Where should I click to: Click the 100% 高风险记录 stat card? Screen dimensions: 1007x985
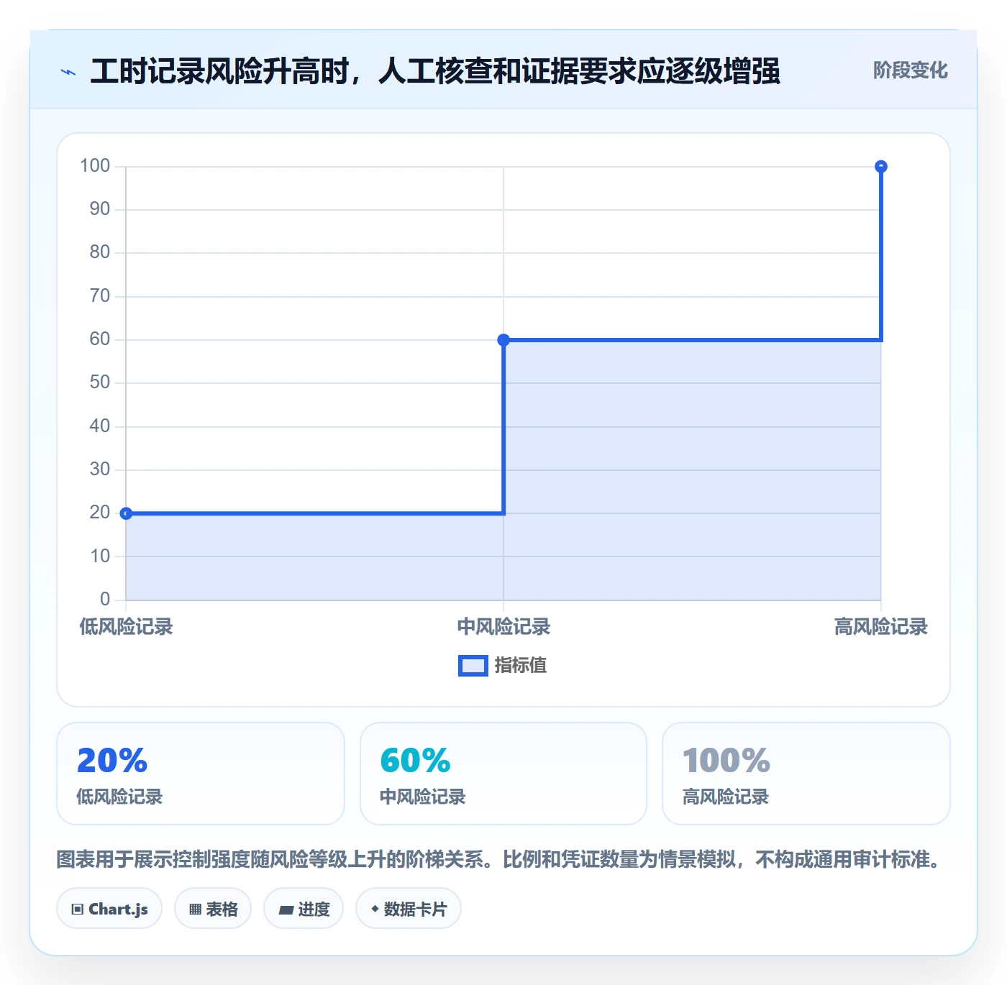point(806,774)
